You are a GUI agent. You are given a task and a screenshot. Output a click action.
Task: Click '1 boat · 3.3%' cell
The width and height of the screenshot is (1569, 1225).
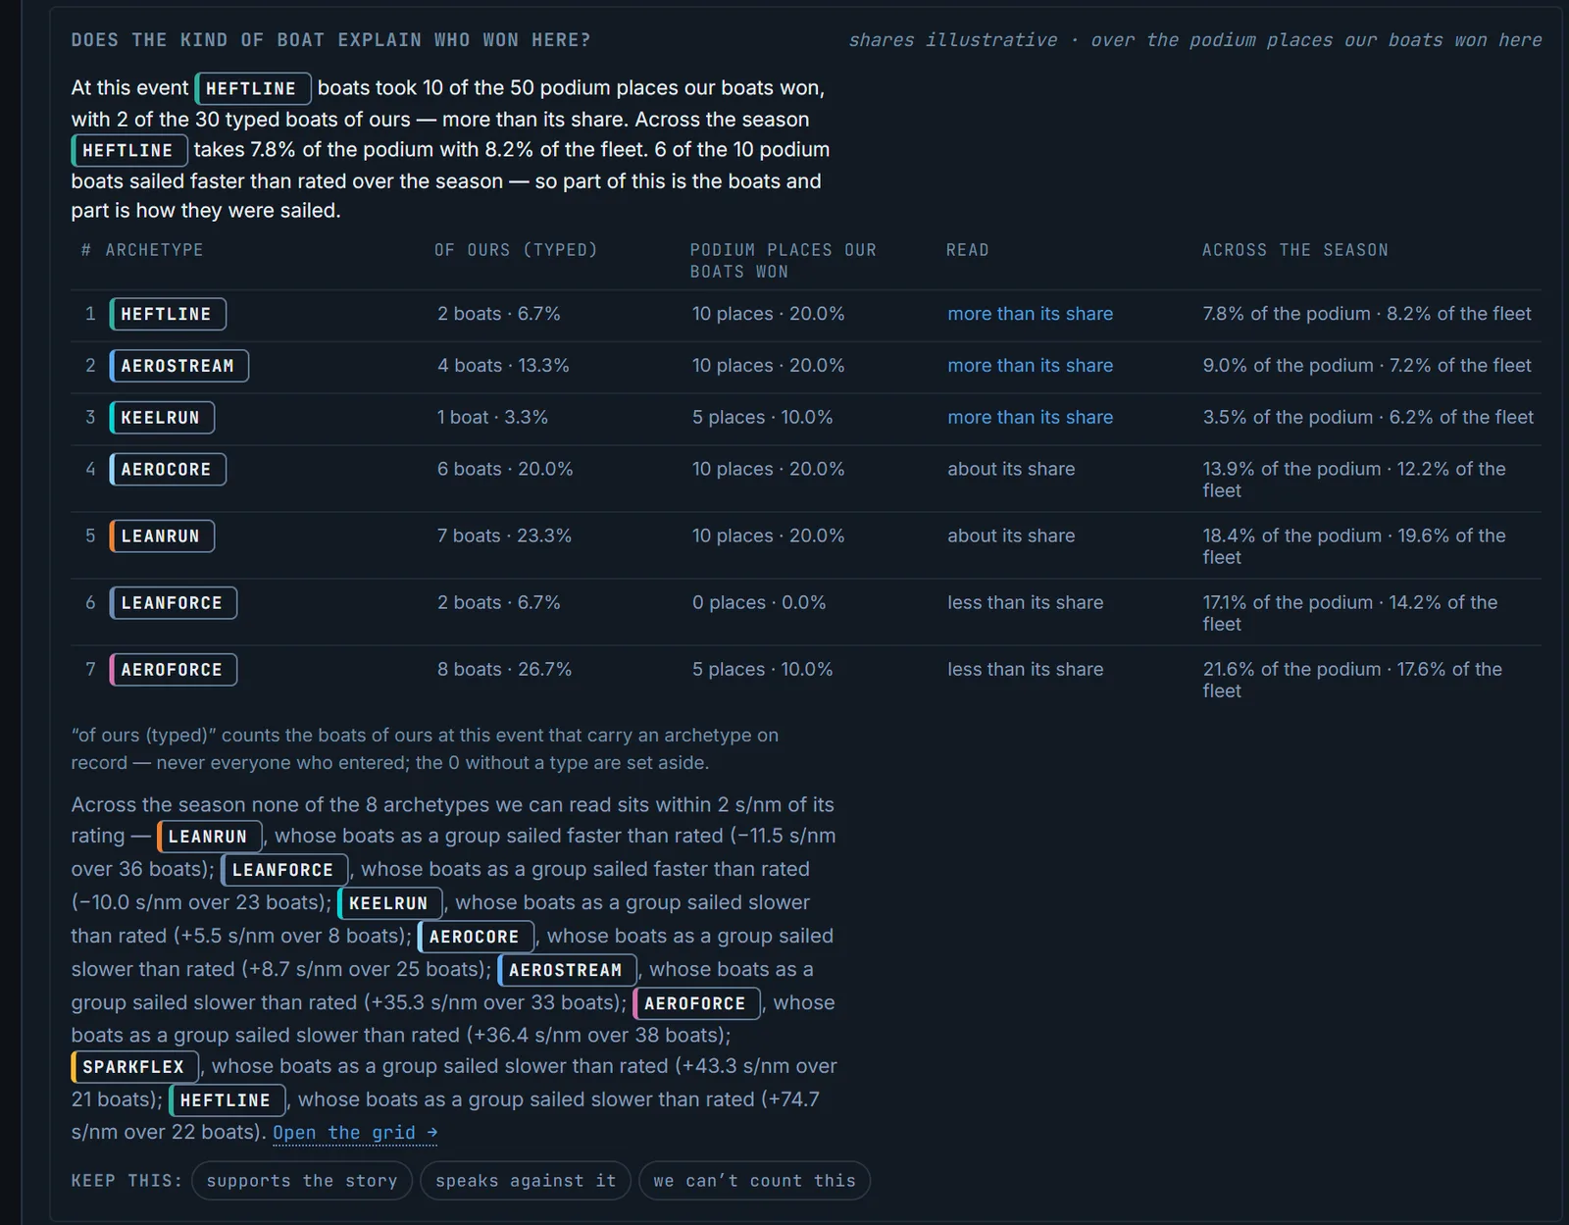[x=493, y=418]
